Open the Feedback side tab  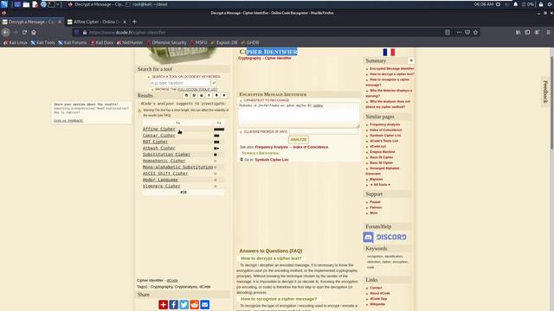coord(545,92)
